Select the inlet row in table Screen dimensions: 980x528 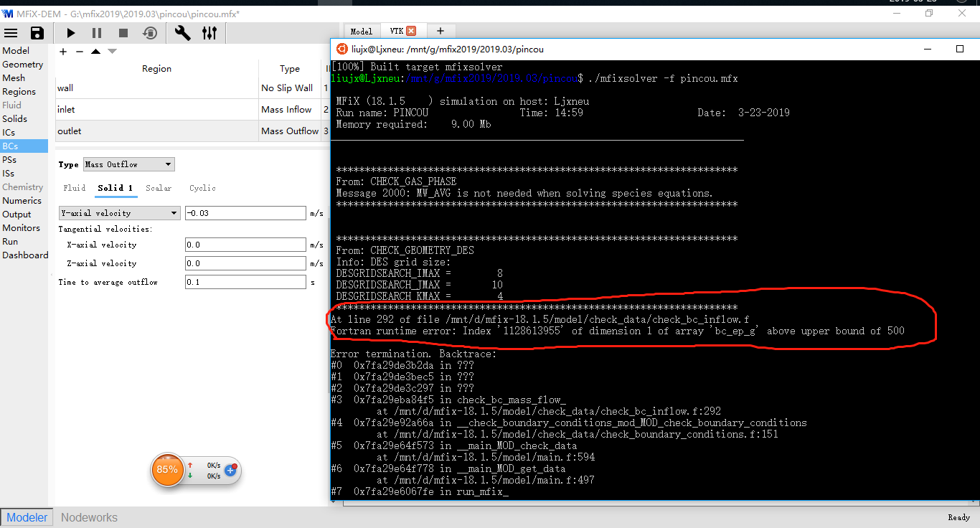(156, 110)
